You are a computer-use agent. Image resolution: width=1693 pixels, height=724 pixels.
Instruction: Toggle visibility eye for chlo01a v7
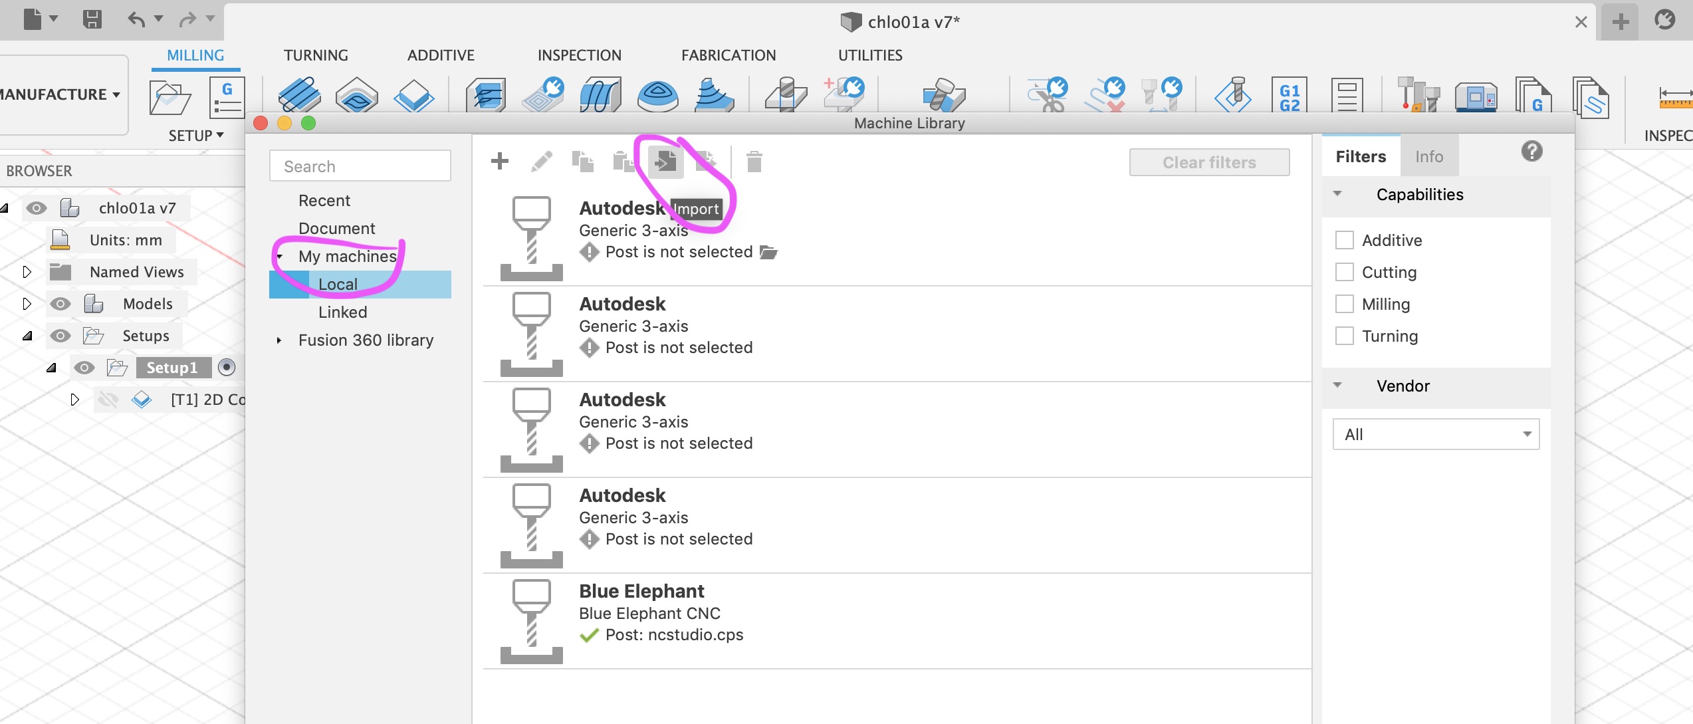point(36,208)
